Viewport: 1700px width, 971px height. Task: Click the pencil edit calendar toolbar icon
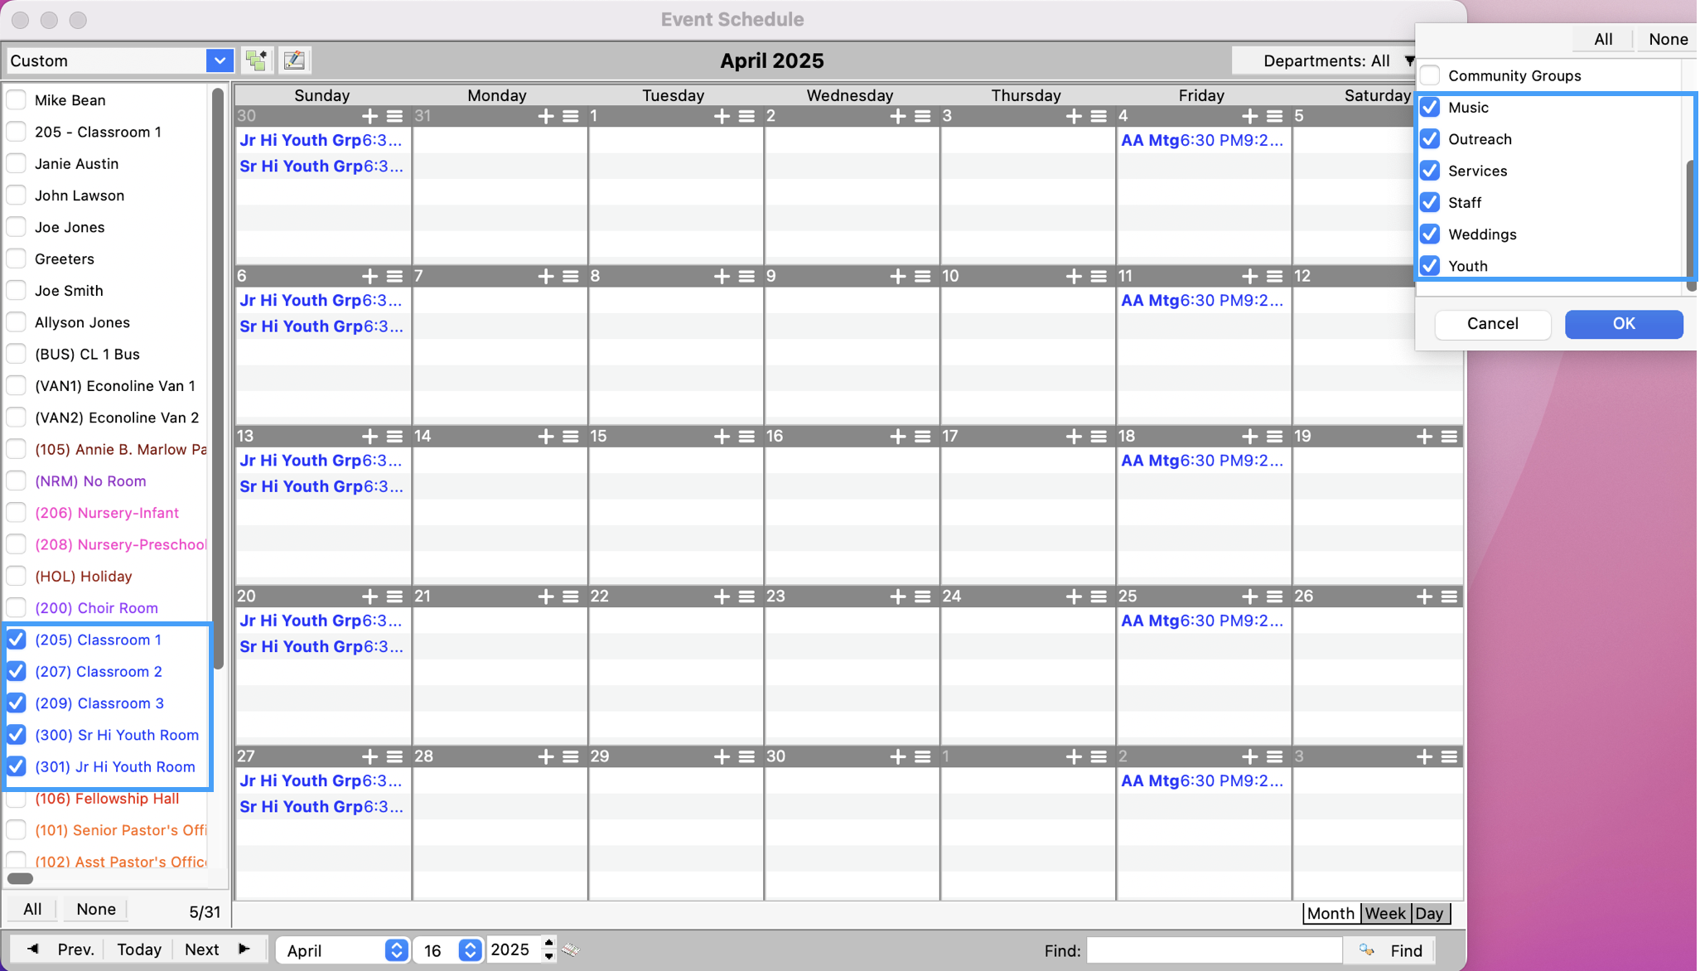(294, 60)
